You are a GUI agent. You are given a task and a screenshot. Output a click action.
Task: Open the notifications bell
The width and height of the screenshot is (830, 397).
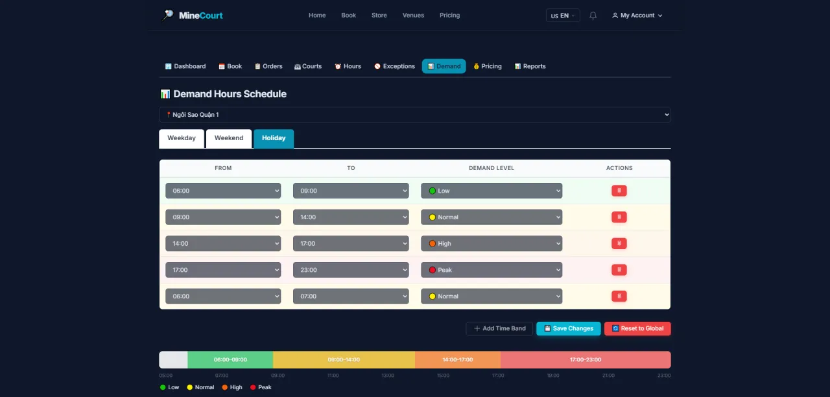pyautogui.click(x=593, y=16)
